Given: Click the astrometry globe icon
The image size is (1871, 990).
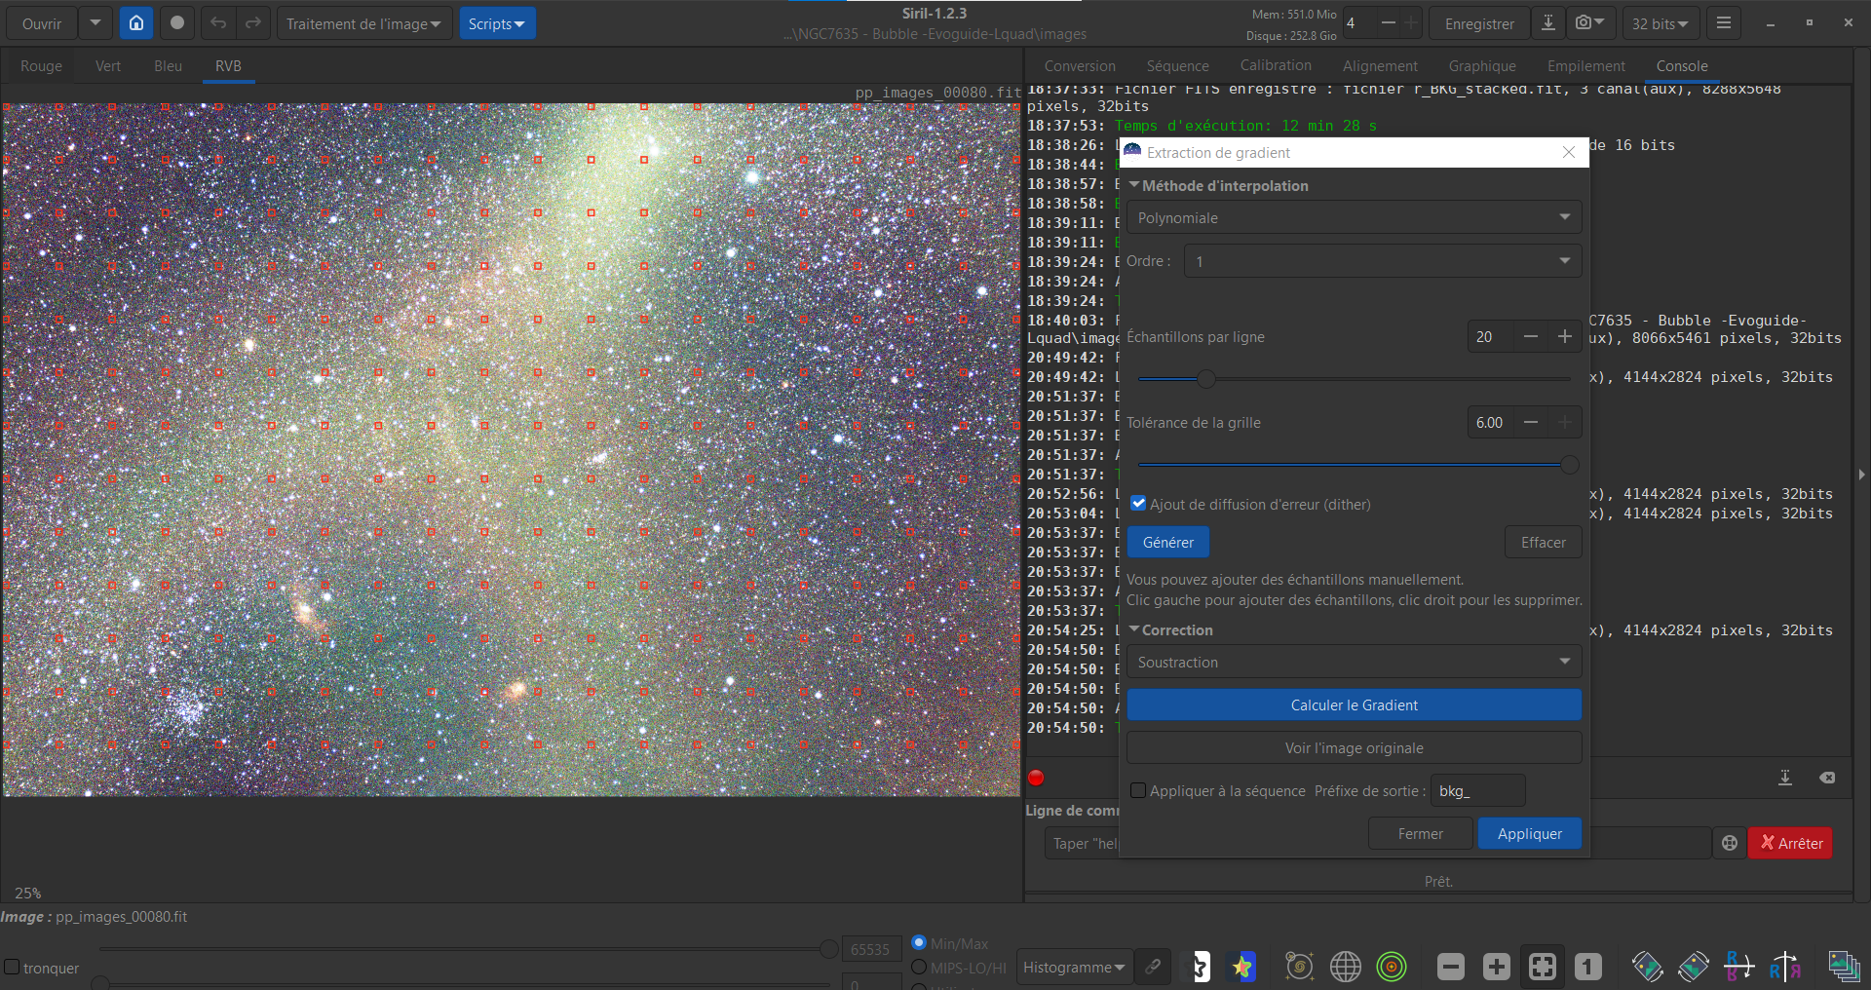Looking at the screenshot, I should [x=1345, y=967].
